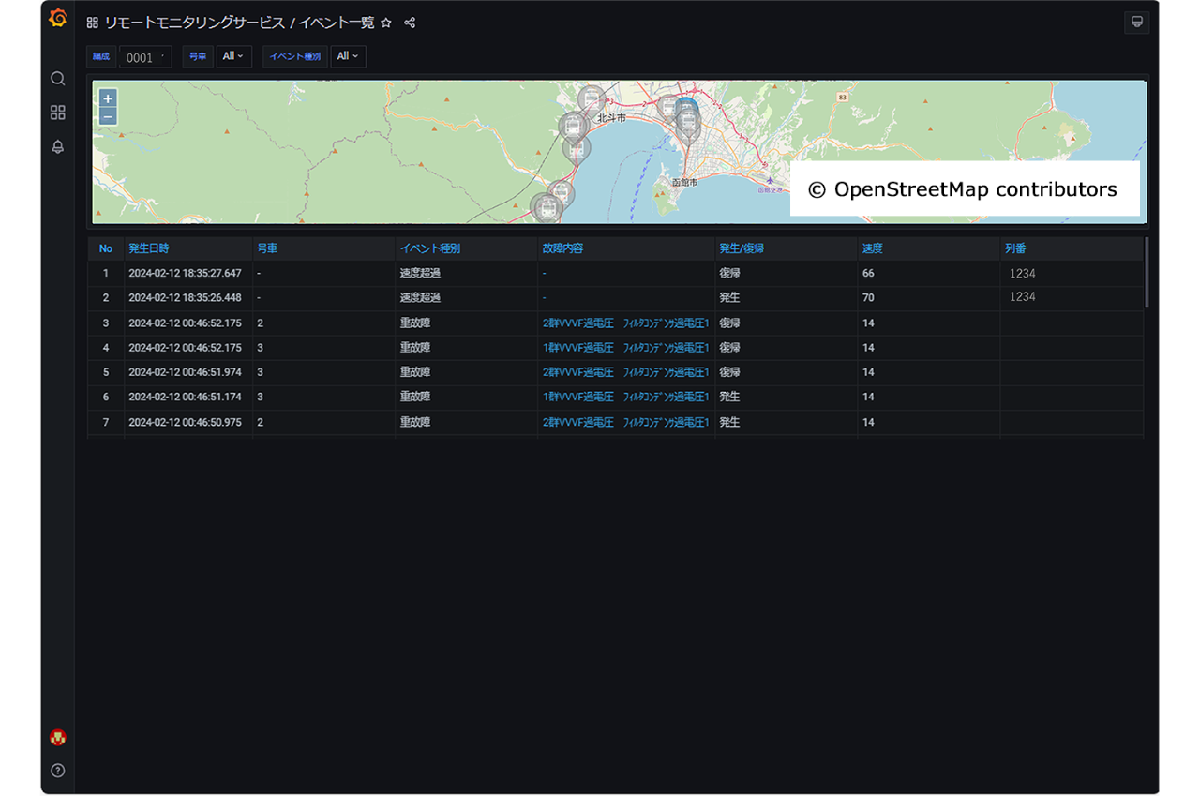Click speed value 70 in row 2
The width and height of the screenshot is (1200, 796).
(868, 297)
